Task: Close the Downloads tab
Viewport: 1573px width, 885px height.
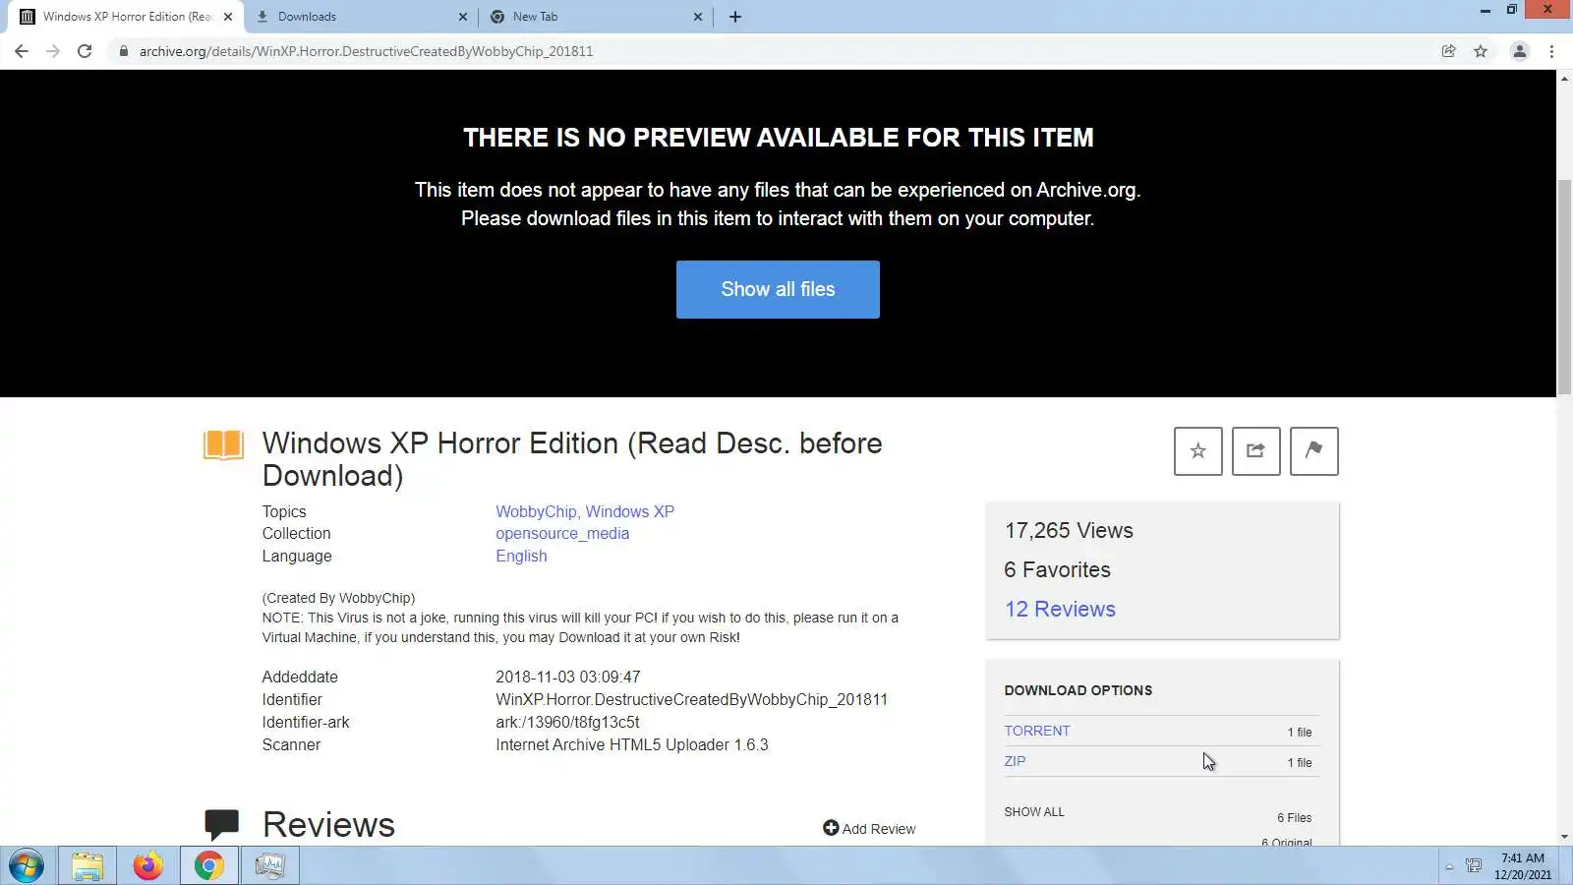Action: coord(463,17)
